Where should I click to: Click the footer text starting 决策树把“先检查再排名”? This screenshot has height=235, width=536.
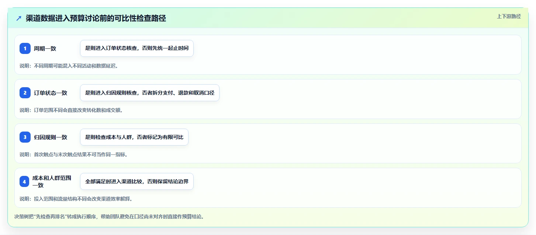tap(109, 217)
